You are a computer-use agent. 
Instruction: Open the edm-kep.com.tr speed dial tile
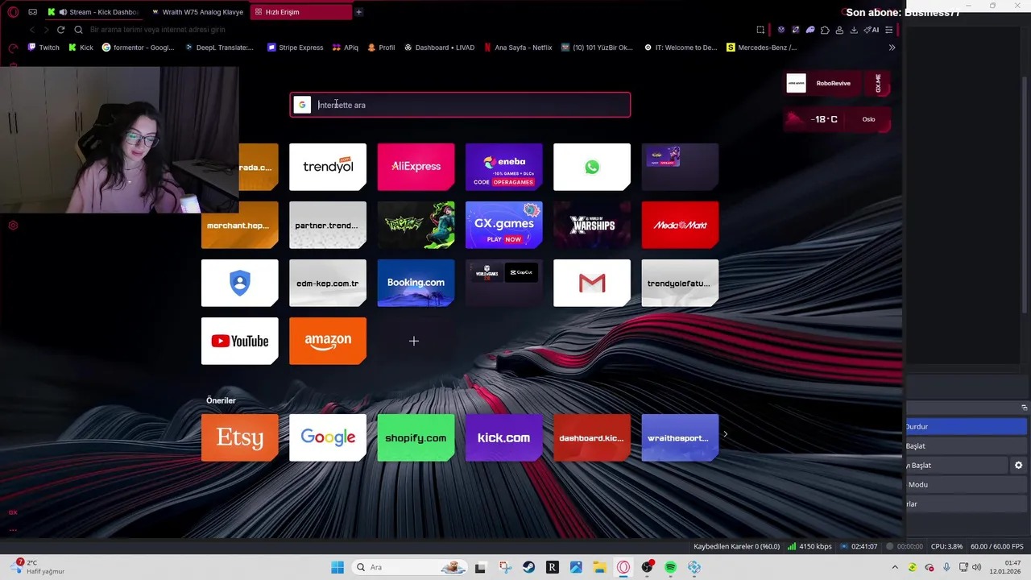point(328,283)
